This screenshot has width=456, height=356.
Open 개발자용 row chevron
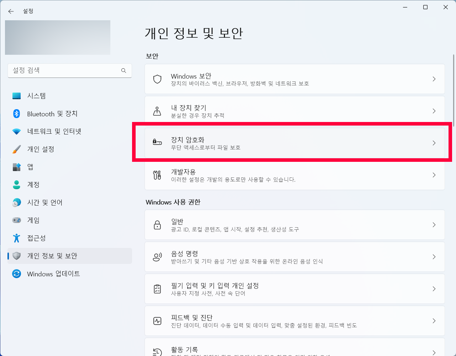(434, 175)
